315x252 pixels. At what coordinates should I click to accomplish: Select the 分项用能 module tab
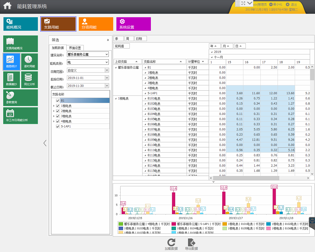tap(96, 24)
